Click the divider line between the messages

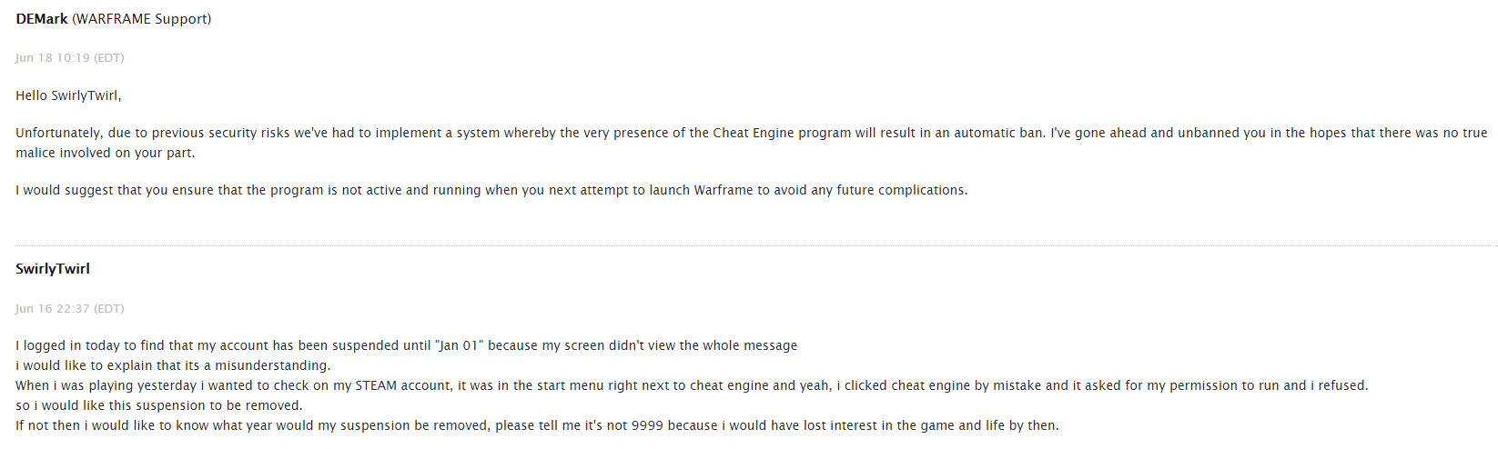[x=755, y=245]
